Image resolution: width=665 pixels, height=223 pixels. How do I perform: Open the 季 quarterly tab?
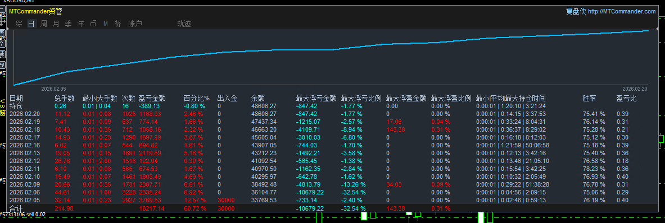[x=68, y=24]
